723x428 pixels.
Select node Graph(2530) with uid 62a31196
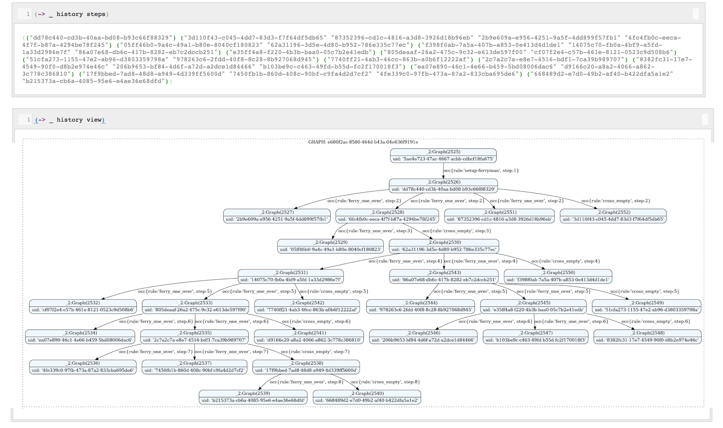coord(444,246)
